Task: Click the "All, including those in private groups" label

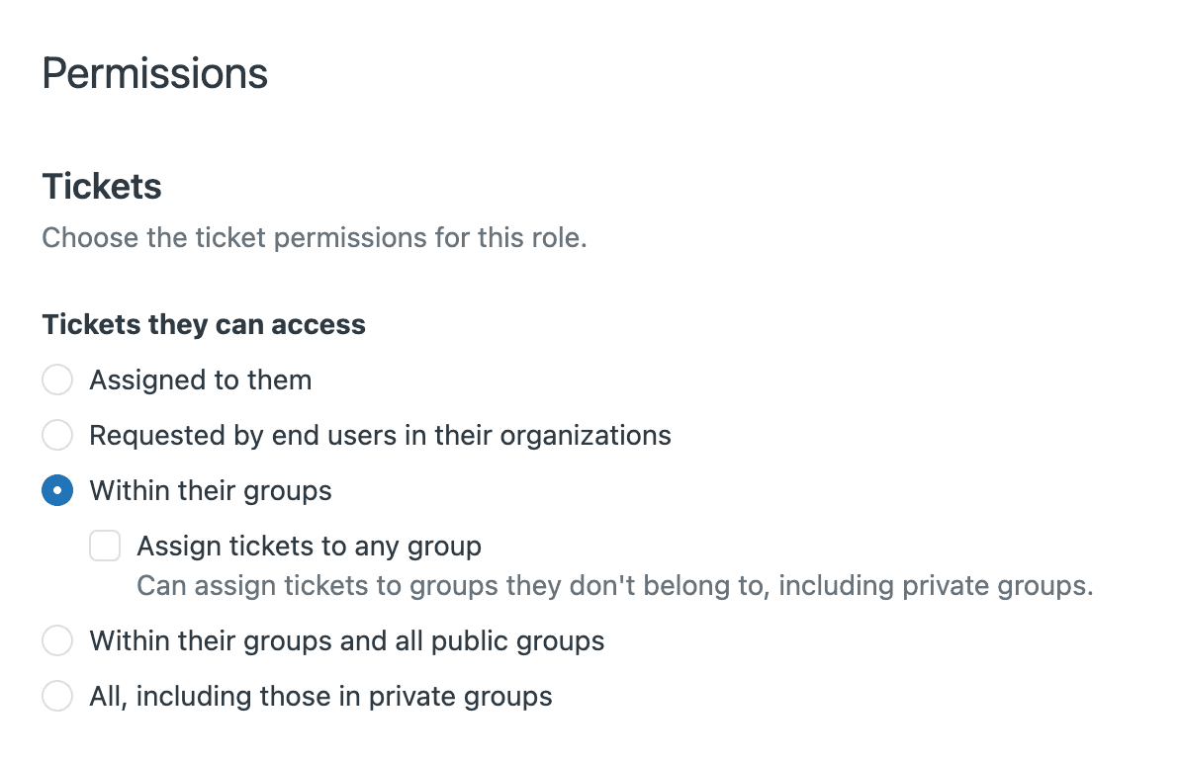Action: click(x=320, y=696)
